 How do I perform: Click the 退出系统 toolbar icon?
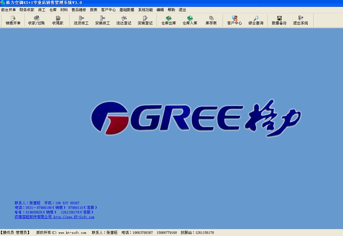[x=300, y=21]
